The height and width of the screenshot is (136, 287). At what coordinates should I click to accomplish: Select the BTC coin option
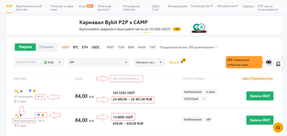click(x=76, y=47)
